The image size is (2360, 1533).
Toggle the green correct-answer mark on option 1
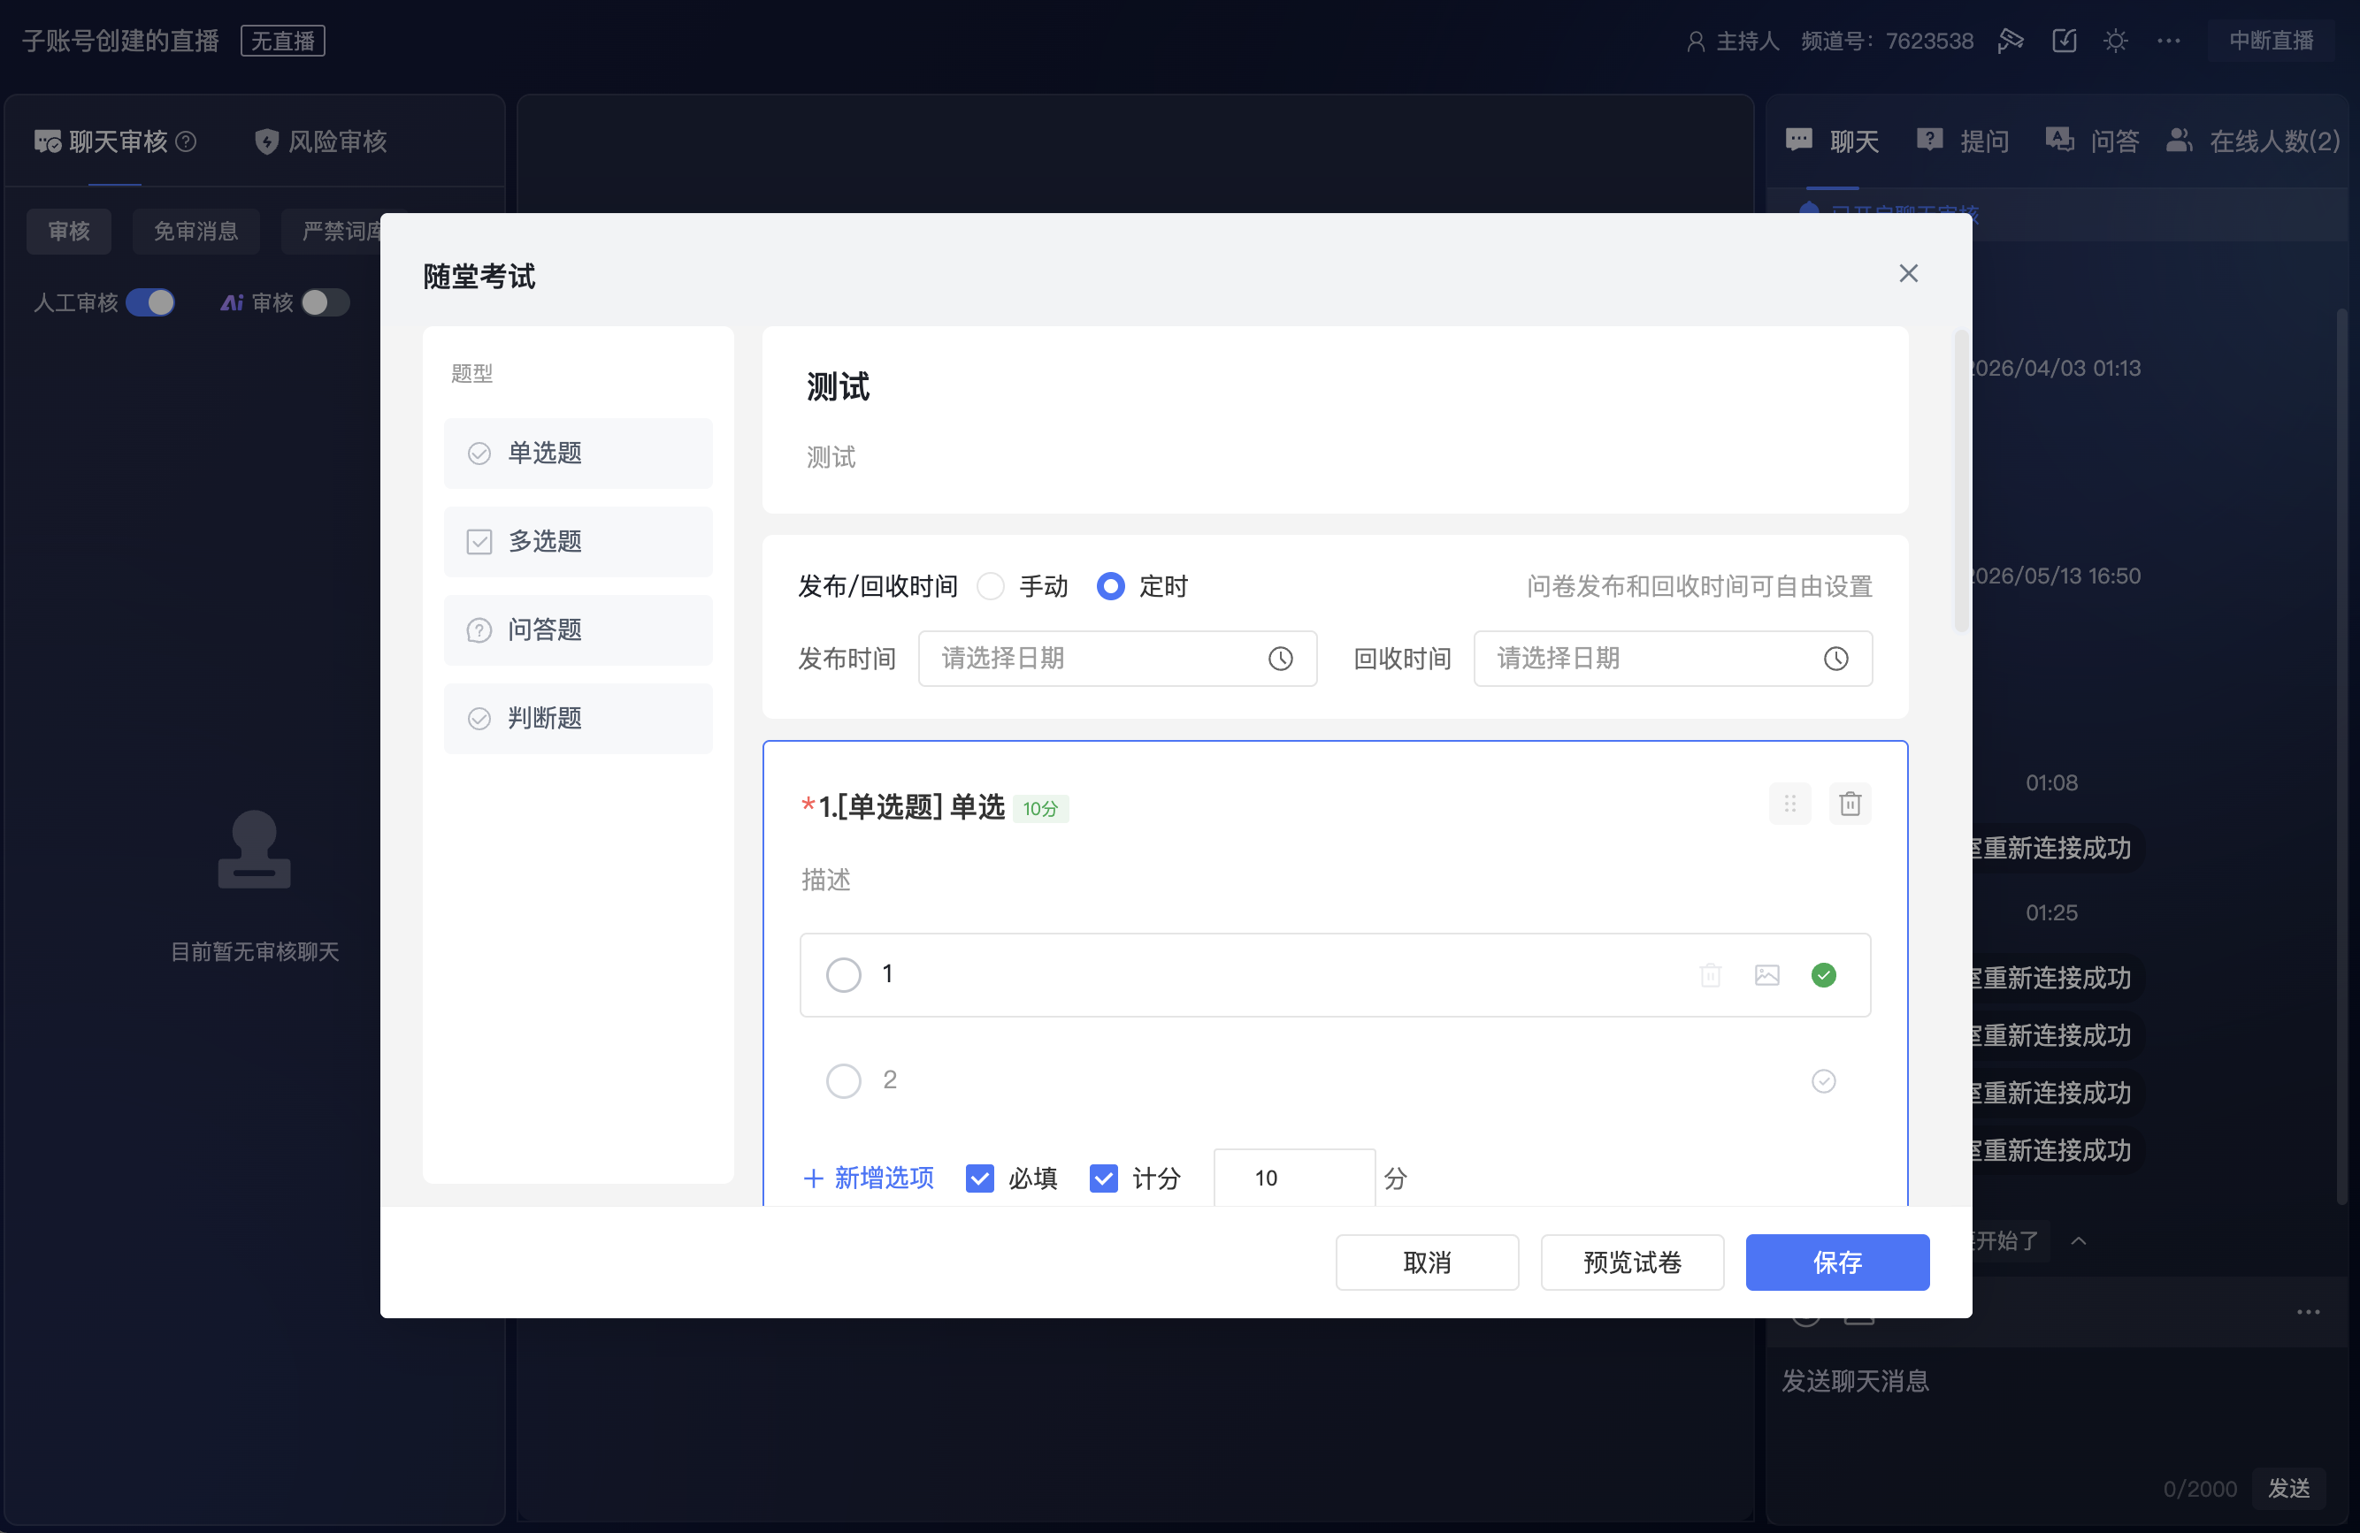click(1822, 975)
